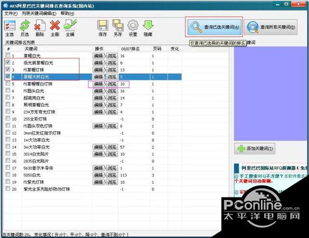Click 编辑 button in row 3w大功率白光
Screen dimensions: 309x238
[99, 147]
